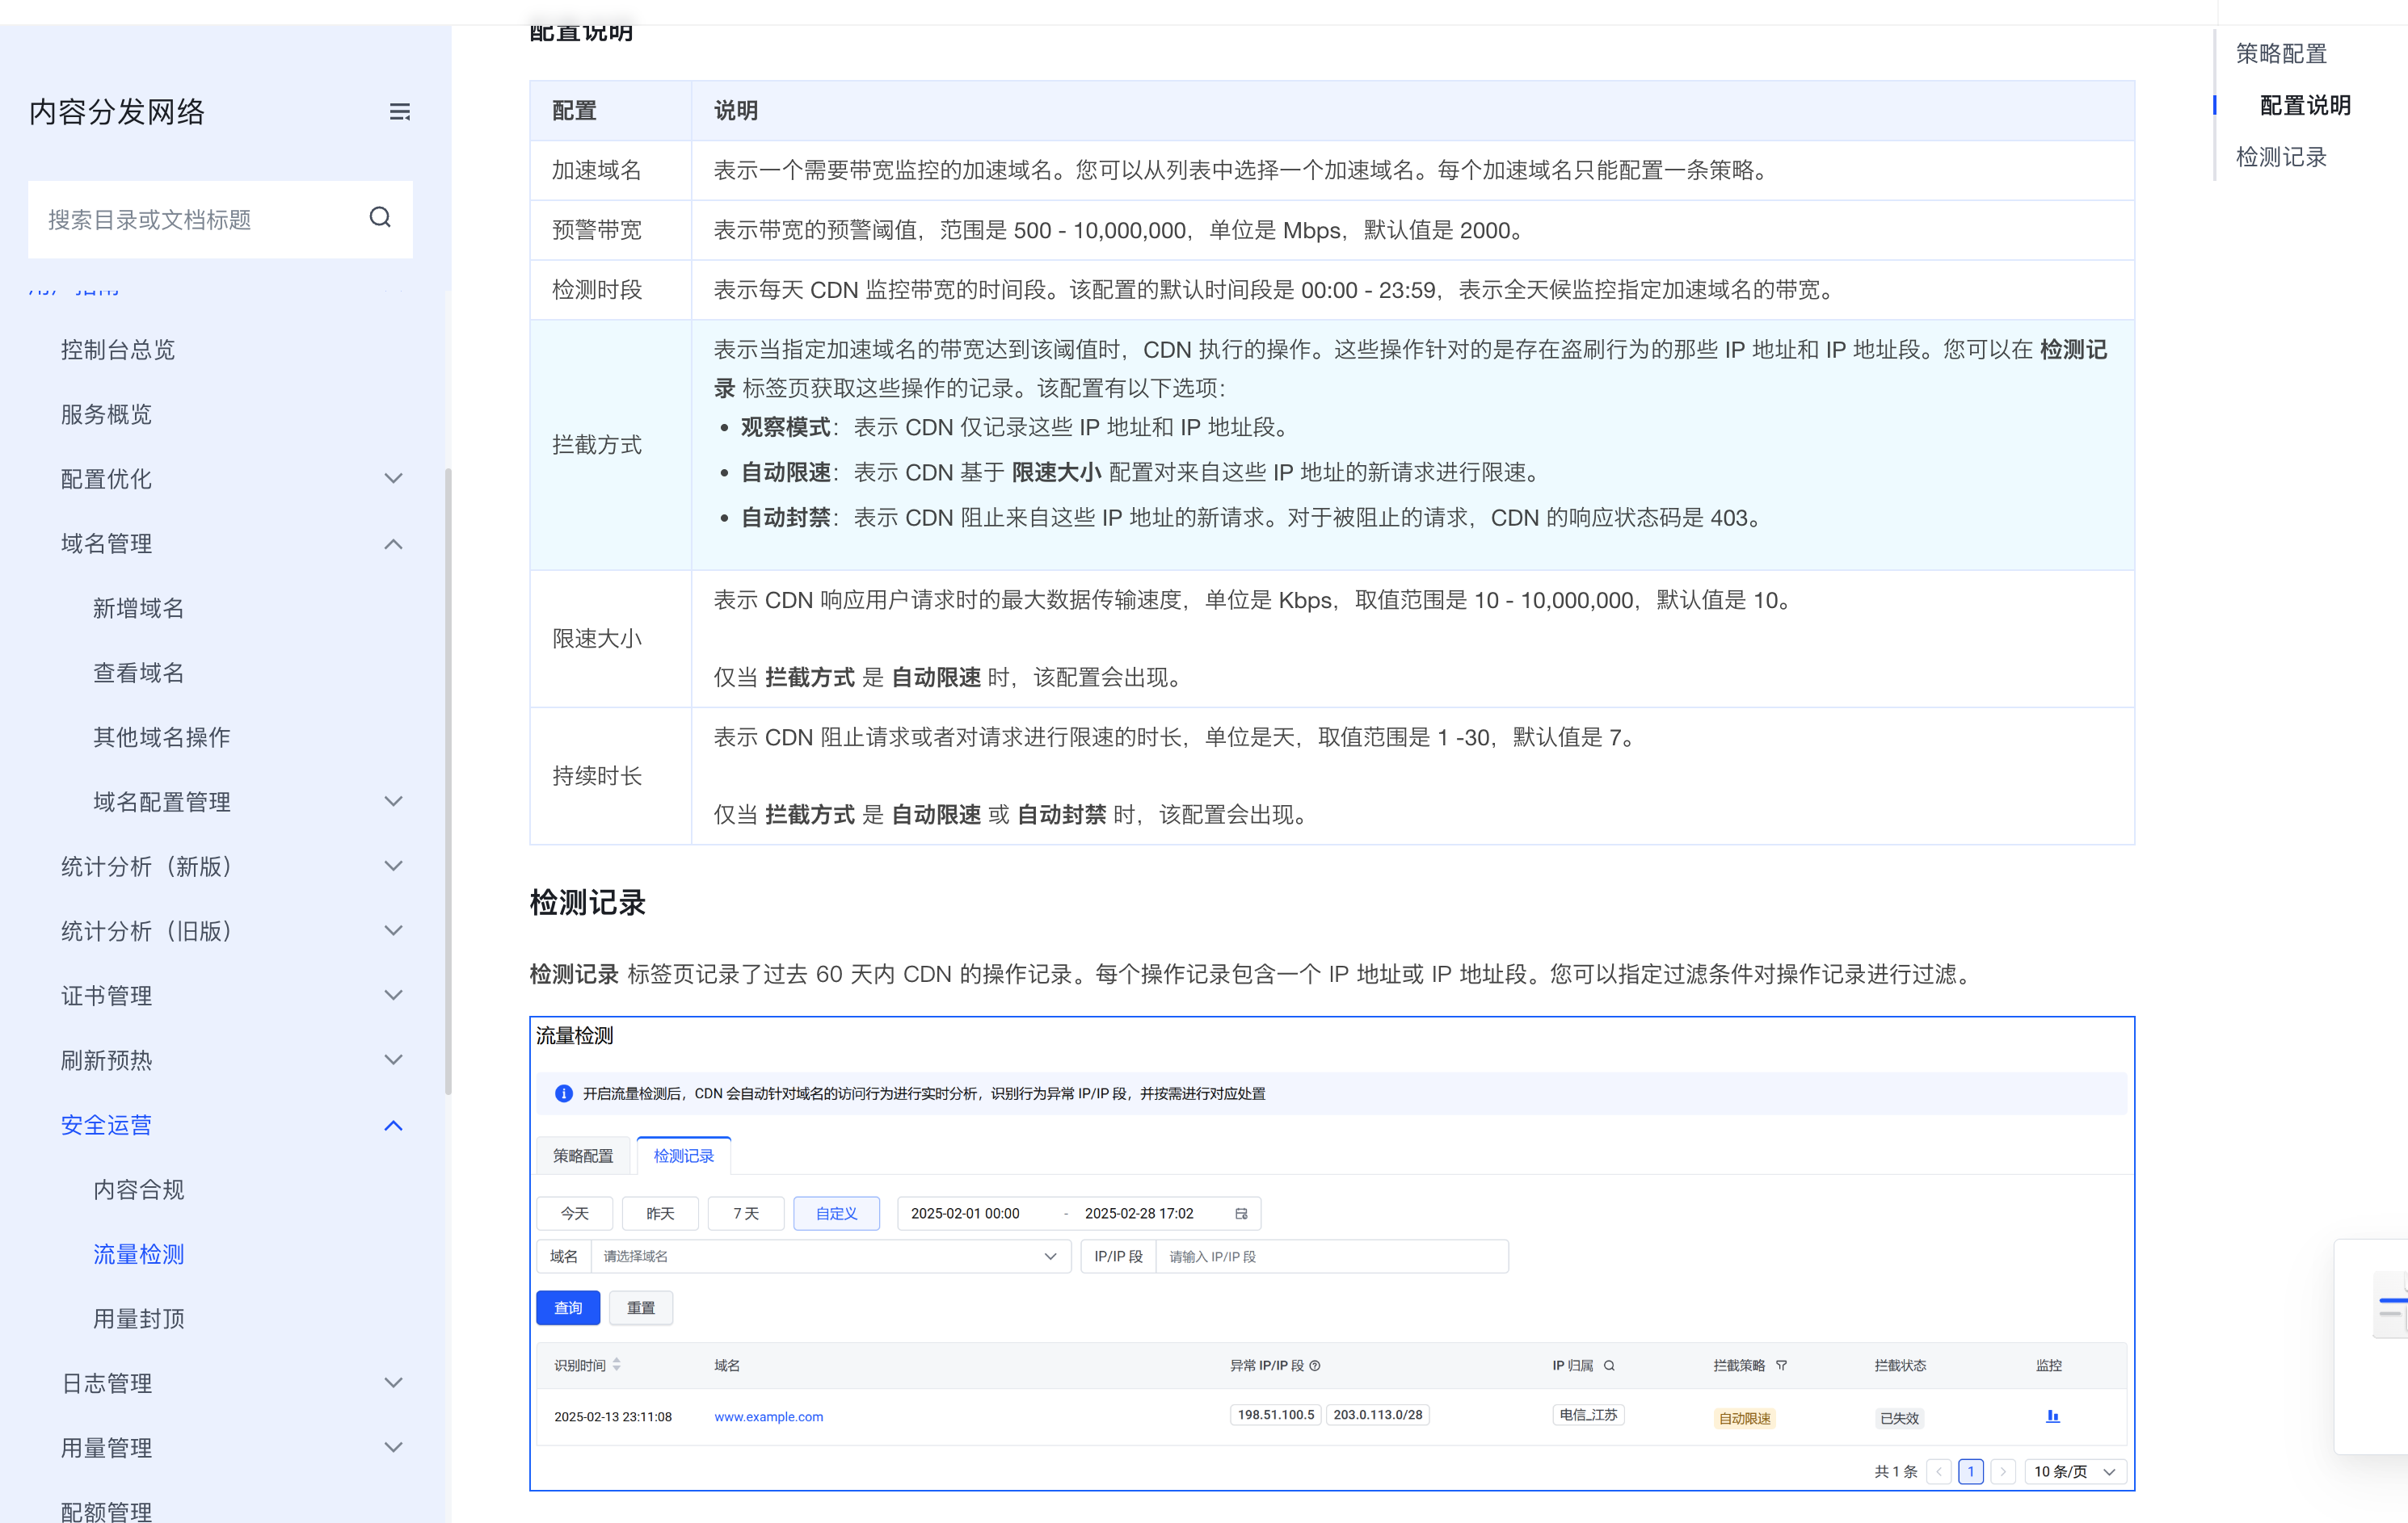Open the 请选择域名 dropdown
This screenshot has width=2408, height=1523.
831,1257
